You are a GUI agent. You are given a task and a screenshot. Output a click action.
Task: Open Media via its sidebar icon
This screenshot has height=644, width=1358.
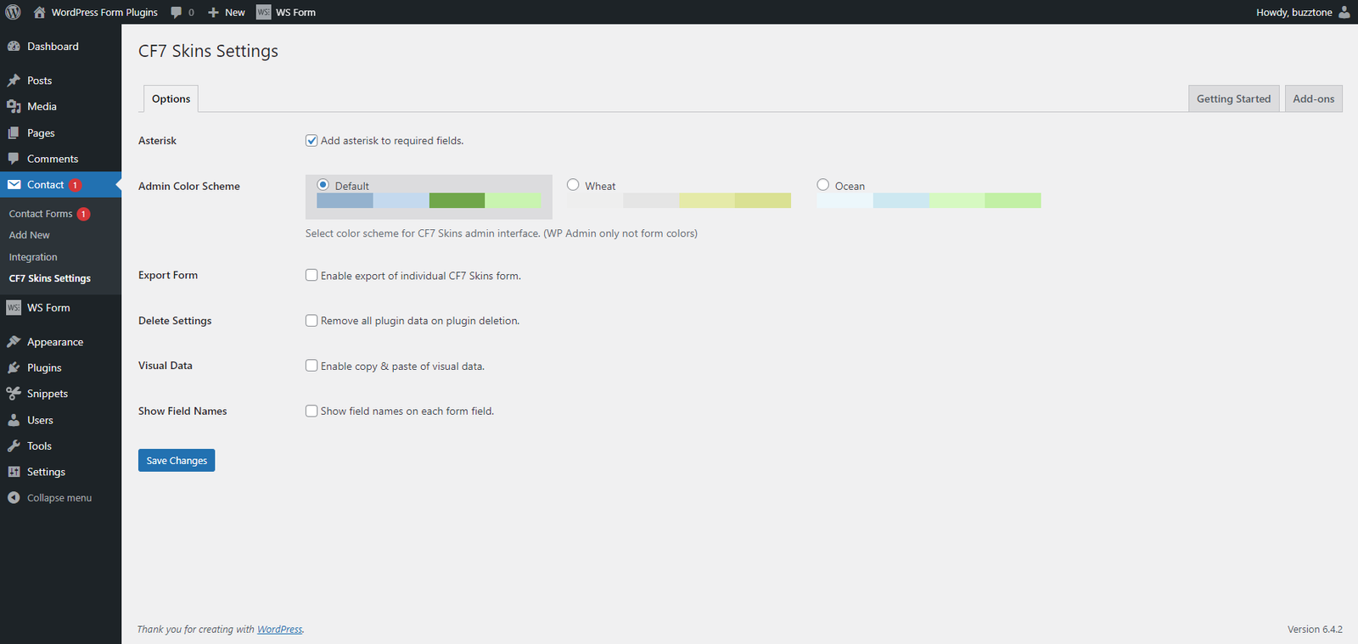14,106
